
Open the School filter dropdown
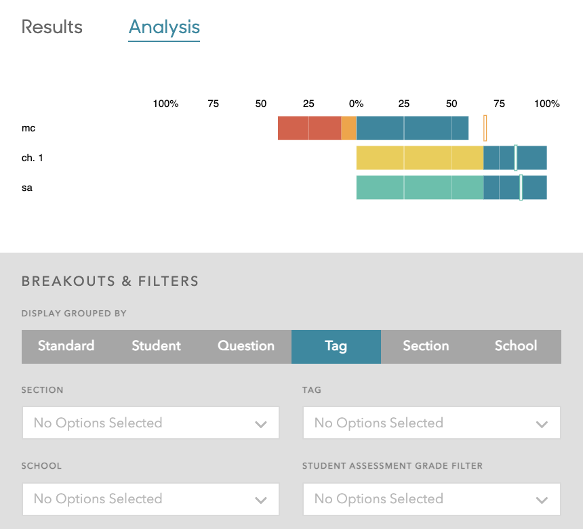point(150,499)
